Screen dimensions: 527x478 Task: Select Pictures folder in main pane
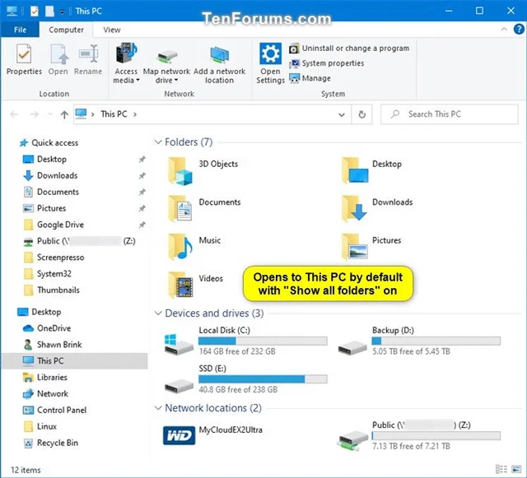[x=371, y=248]
